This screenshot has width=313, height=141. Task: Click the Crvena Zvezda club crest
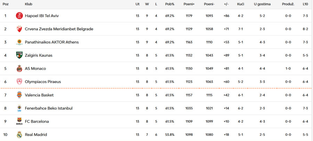[19, 29]
